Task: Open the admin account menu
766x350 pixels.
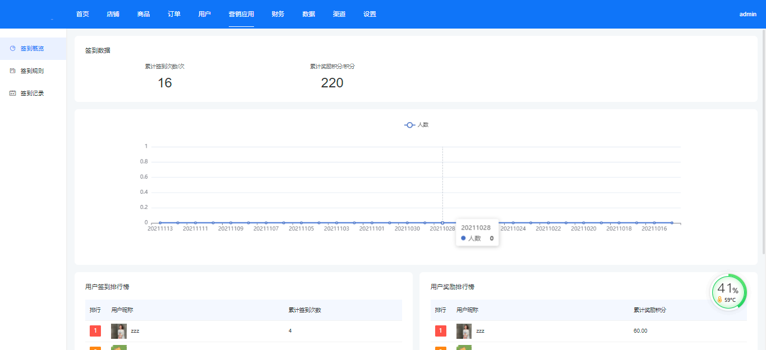Action: point(747,14)
